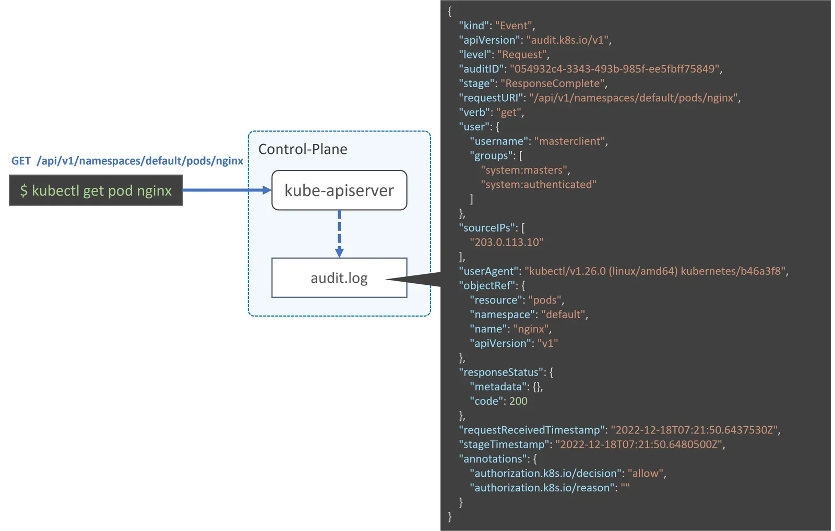Click the "system:authenticated" group entry

(539, 184)
